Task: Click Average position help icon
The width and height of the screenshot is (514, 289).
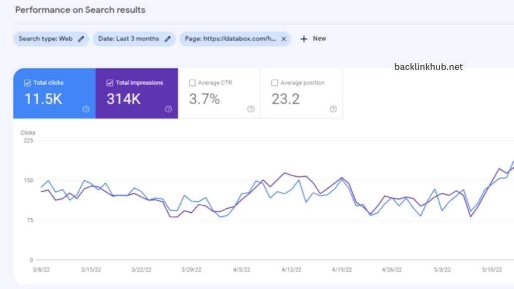Action: (x=332, y=108)
